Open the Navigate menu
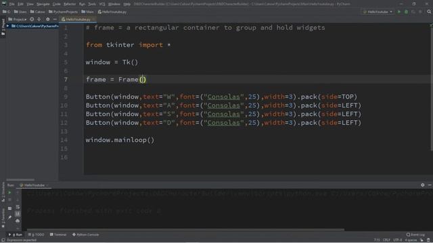Viewport: 433px width, 243px height. click(43, 4)
